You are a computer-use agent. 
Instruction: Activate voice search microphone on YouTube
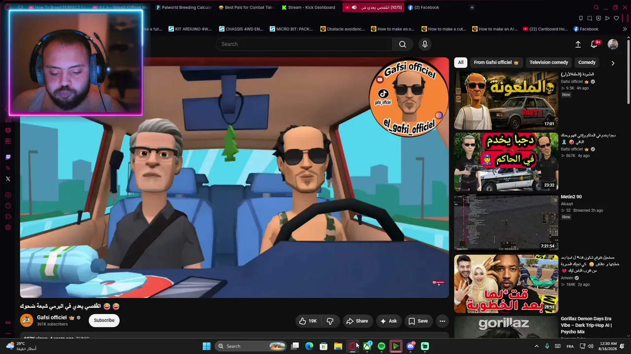pos(425,44)
